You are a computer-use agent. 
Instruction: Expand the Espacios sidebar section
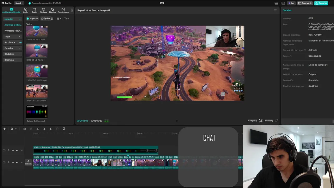point(13,48)
